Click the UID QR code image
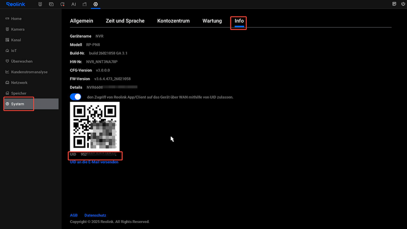Image resolution: width=407 pixels, height=229 pixels. (95, 126)
